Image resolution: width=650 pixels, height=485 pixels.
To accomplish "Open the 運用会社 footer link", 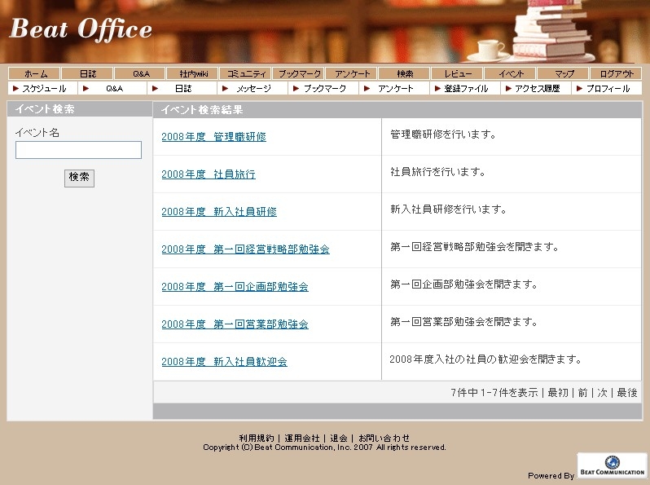I will click(301, 438).
